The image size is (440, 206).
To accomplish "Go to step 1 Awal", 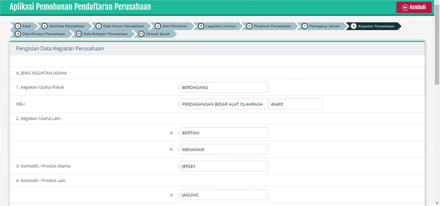I will click(23, 26).
